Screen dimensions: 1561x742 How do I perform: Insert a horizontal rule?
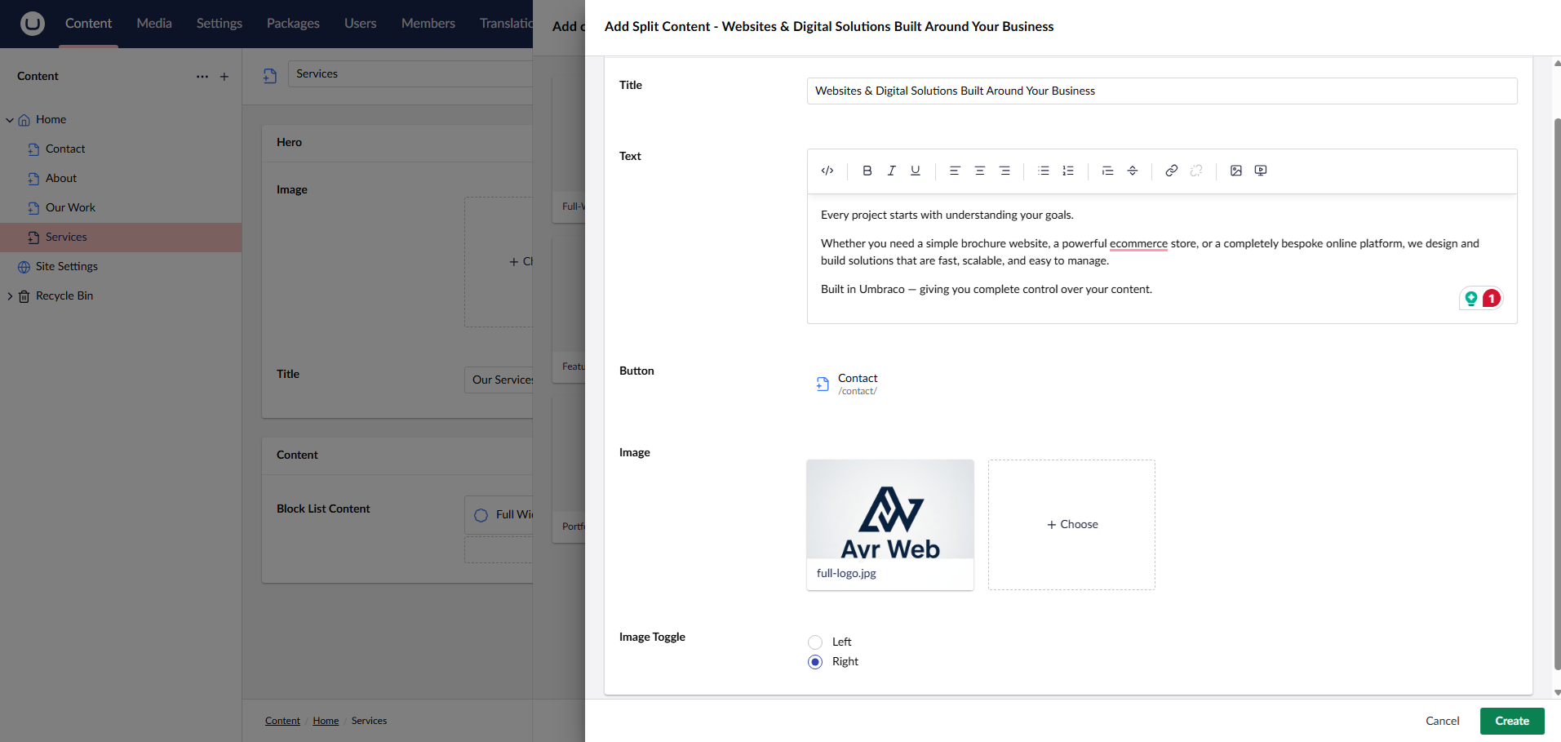tap(1132, 171)
